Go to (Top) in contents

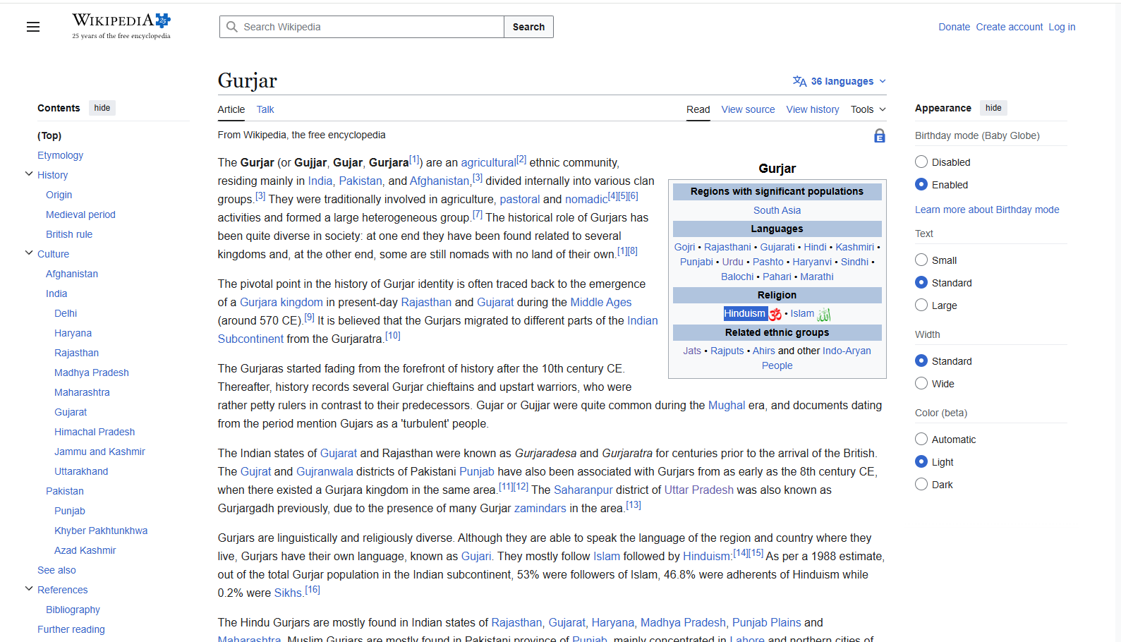(x=49, y=135)
